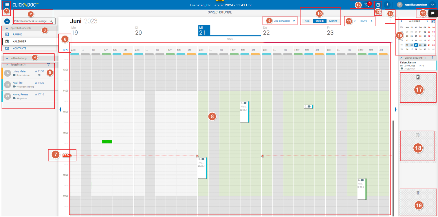The image size is (438, 217).
Task: Open Wednesday 17:10 Akupunktur appointment W 43 J
Action: pos(202,168)
